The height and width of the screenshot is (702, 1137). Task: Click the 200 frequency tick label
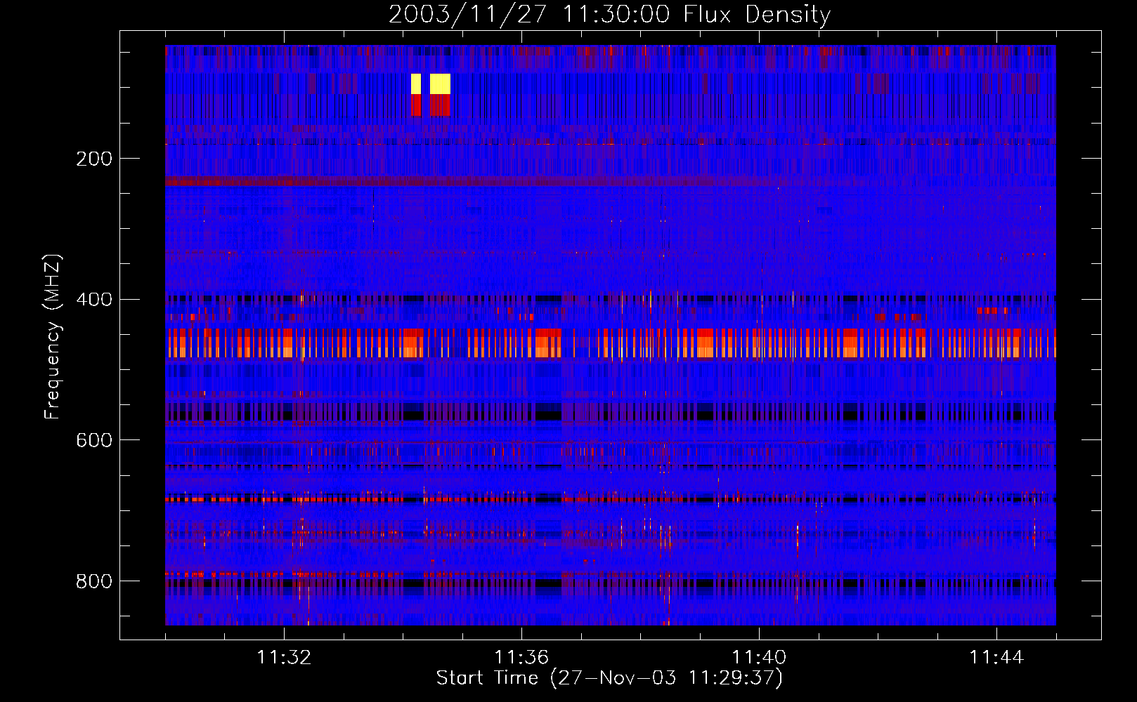(94, 159)
